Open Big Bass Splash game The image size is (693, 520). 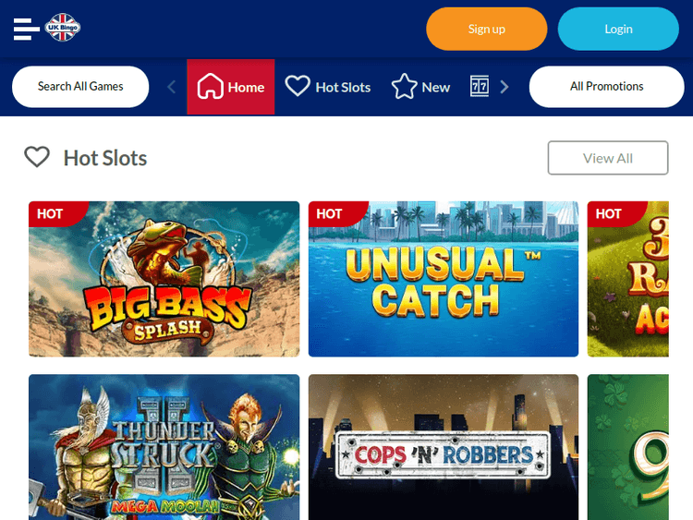164,279
